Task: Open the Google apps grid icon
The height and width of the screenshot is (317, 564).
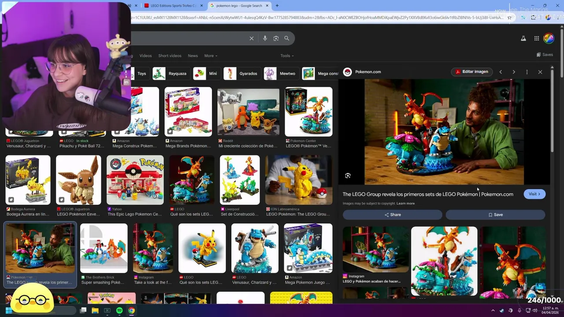Action: pos(536,38)
